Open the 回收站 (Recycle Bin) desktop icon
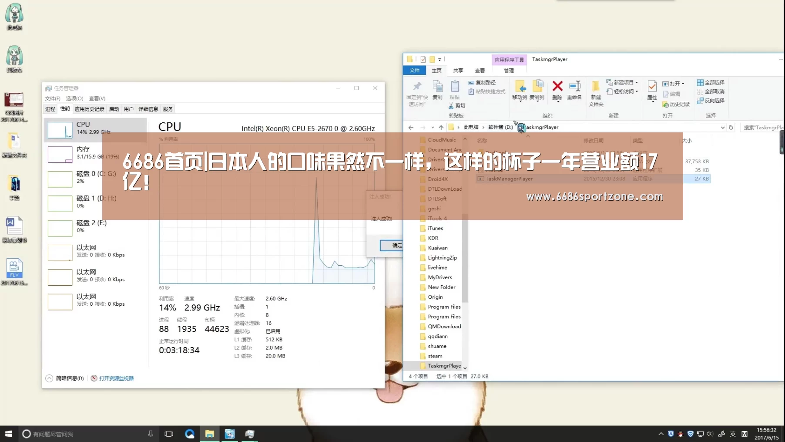The width and height of the screenshot is (785, 442). click(14, 59)
